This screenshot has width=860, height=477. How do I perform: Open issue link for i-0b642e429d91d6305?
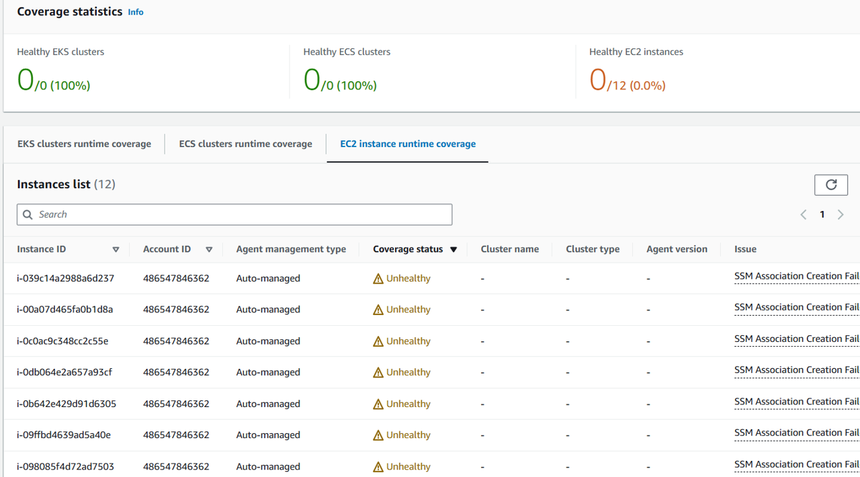tap(797, 401)
